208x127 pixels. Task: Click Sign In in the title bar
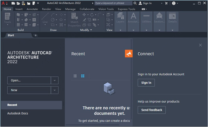pos(145,3)
